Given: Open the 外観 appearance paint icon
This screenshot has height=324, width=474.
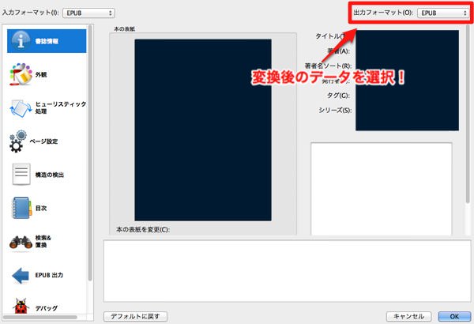Looking at the screenshot, I should click(x=21, y=74).
